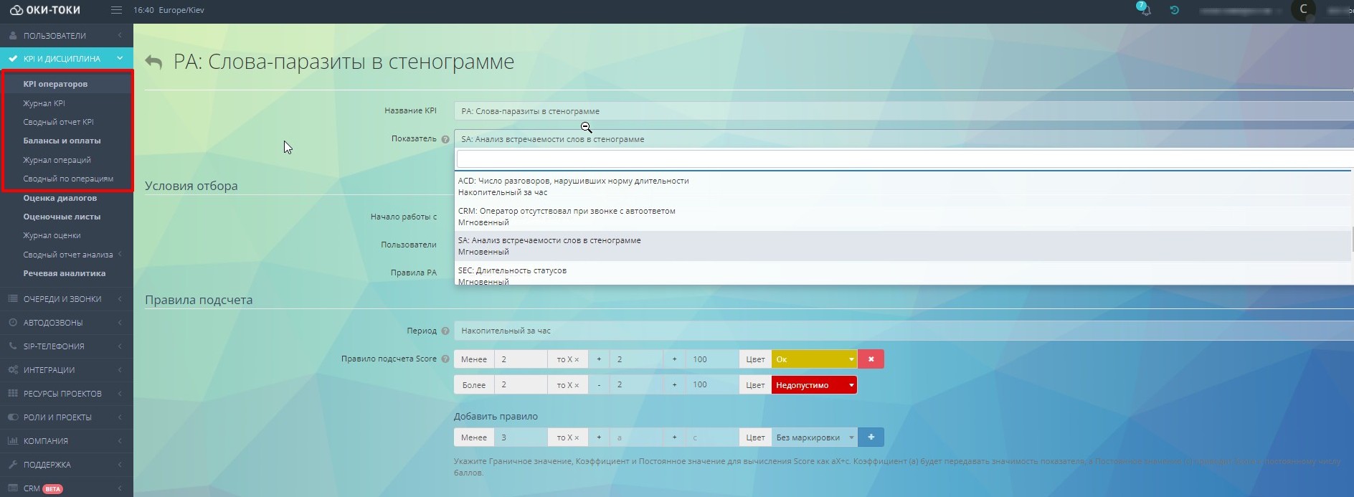The height and width of the screenshot is (497, 1354).
Task: Open Оценка диалогов page
Action: (x=60, y=198)
